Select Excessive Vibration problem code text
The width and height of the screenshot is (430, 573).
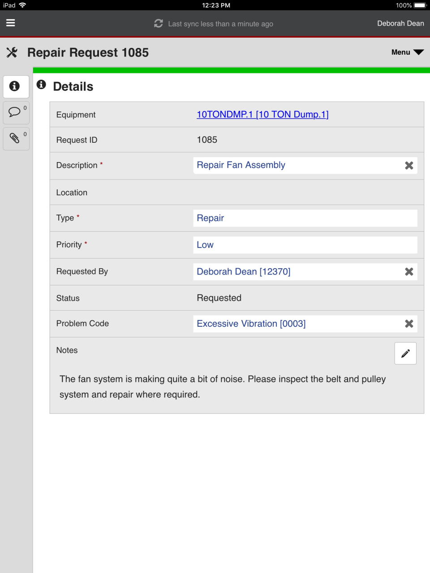tap(251, 323)
